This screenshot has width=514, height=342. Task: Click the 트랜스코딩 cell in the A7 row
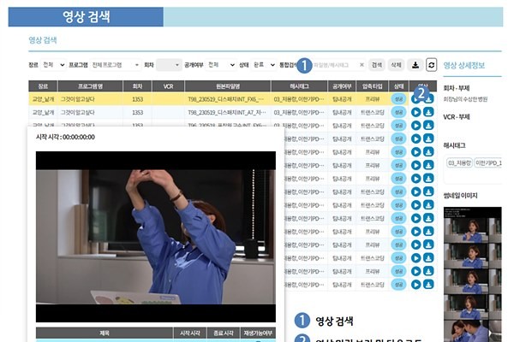(x=373, y=112)
